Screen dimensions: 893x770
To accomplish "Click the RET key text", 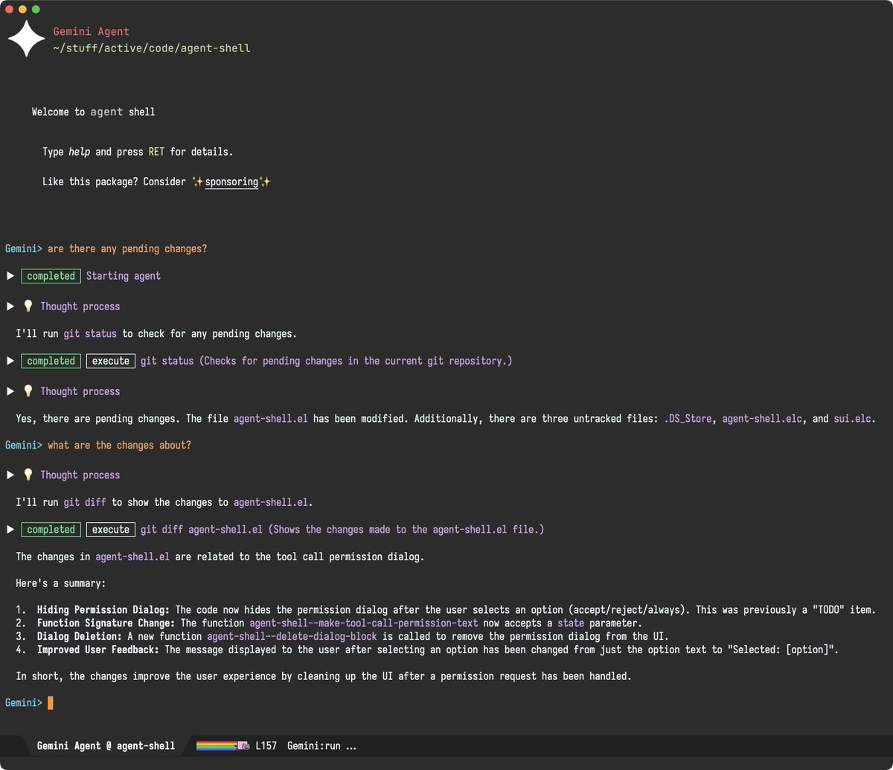I will click(156, 152).
